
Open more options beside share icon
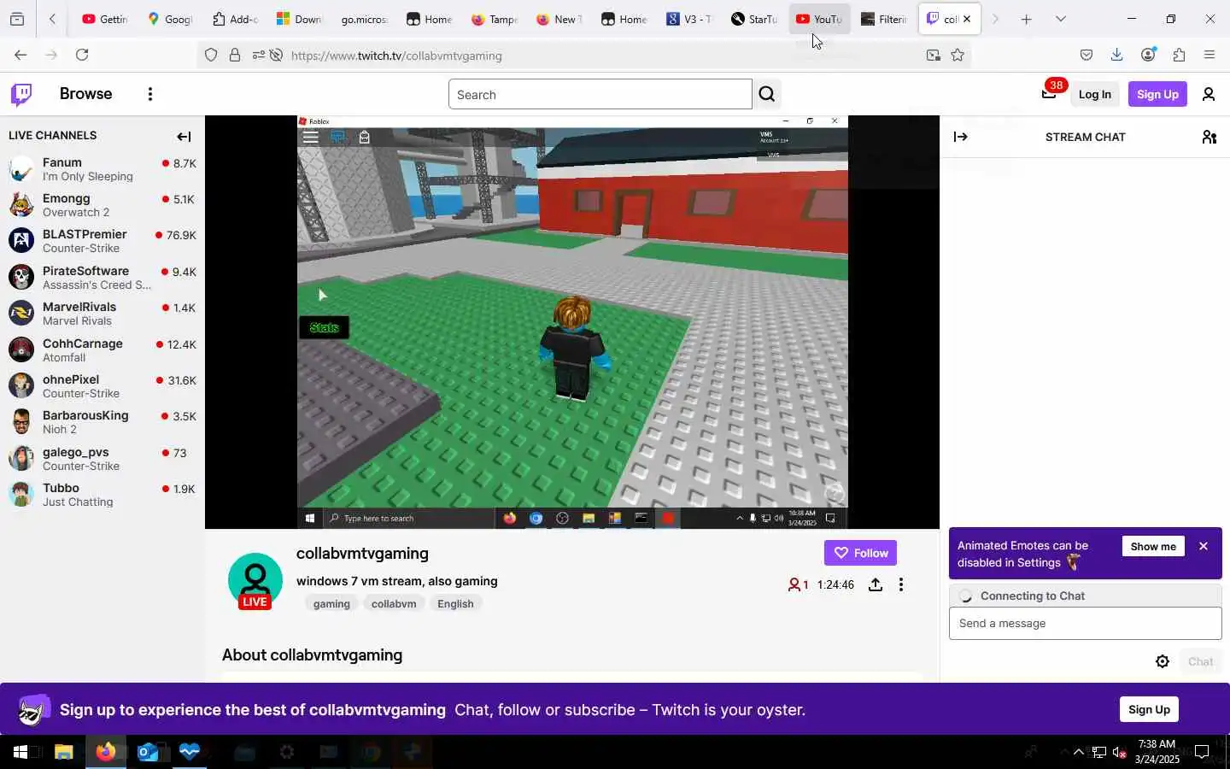coord(901,584)
